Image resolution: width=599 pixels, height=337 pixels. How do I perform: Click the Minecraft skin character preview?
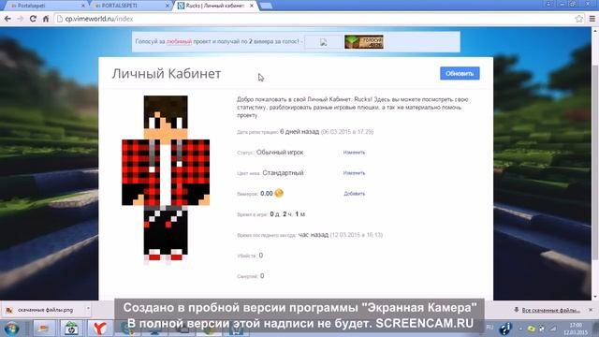(166, 180)
